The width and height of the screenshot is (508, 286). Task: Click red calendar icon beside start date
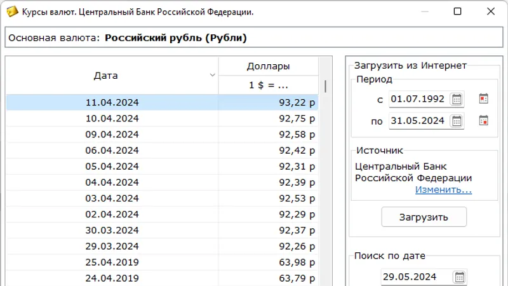[x=483, y=99]
